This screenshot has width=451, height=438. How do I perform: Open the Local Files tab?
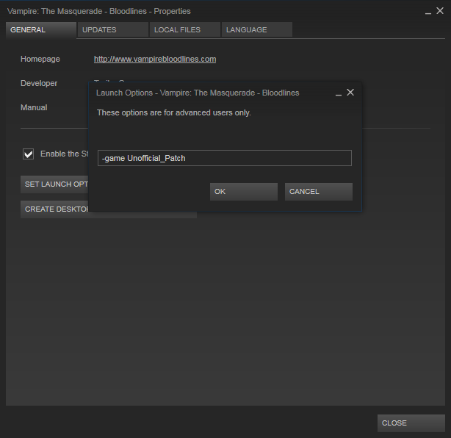point(185,29)
